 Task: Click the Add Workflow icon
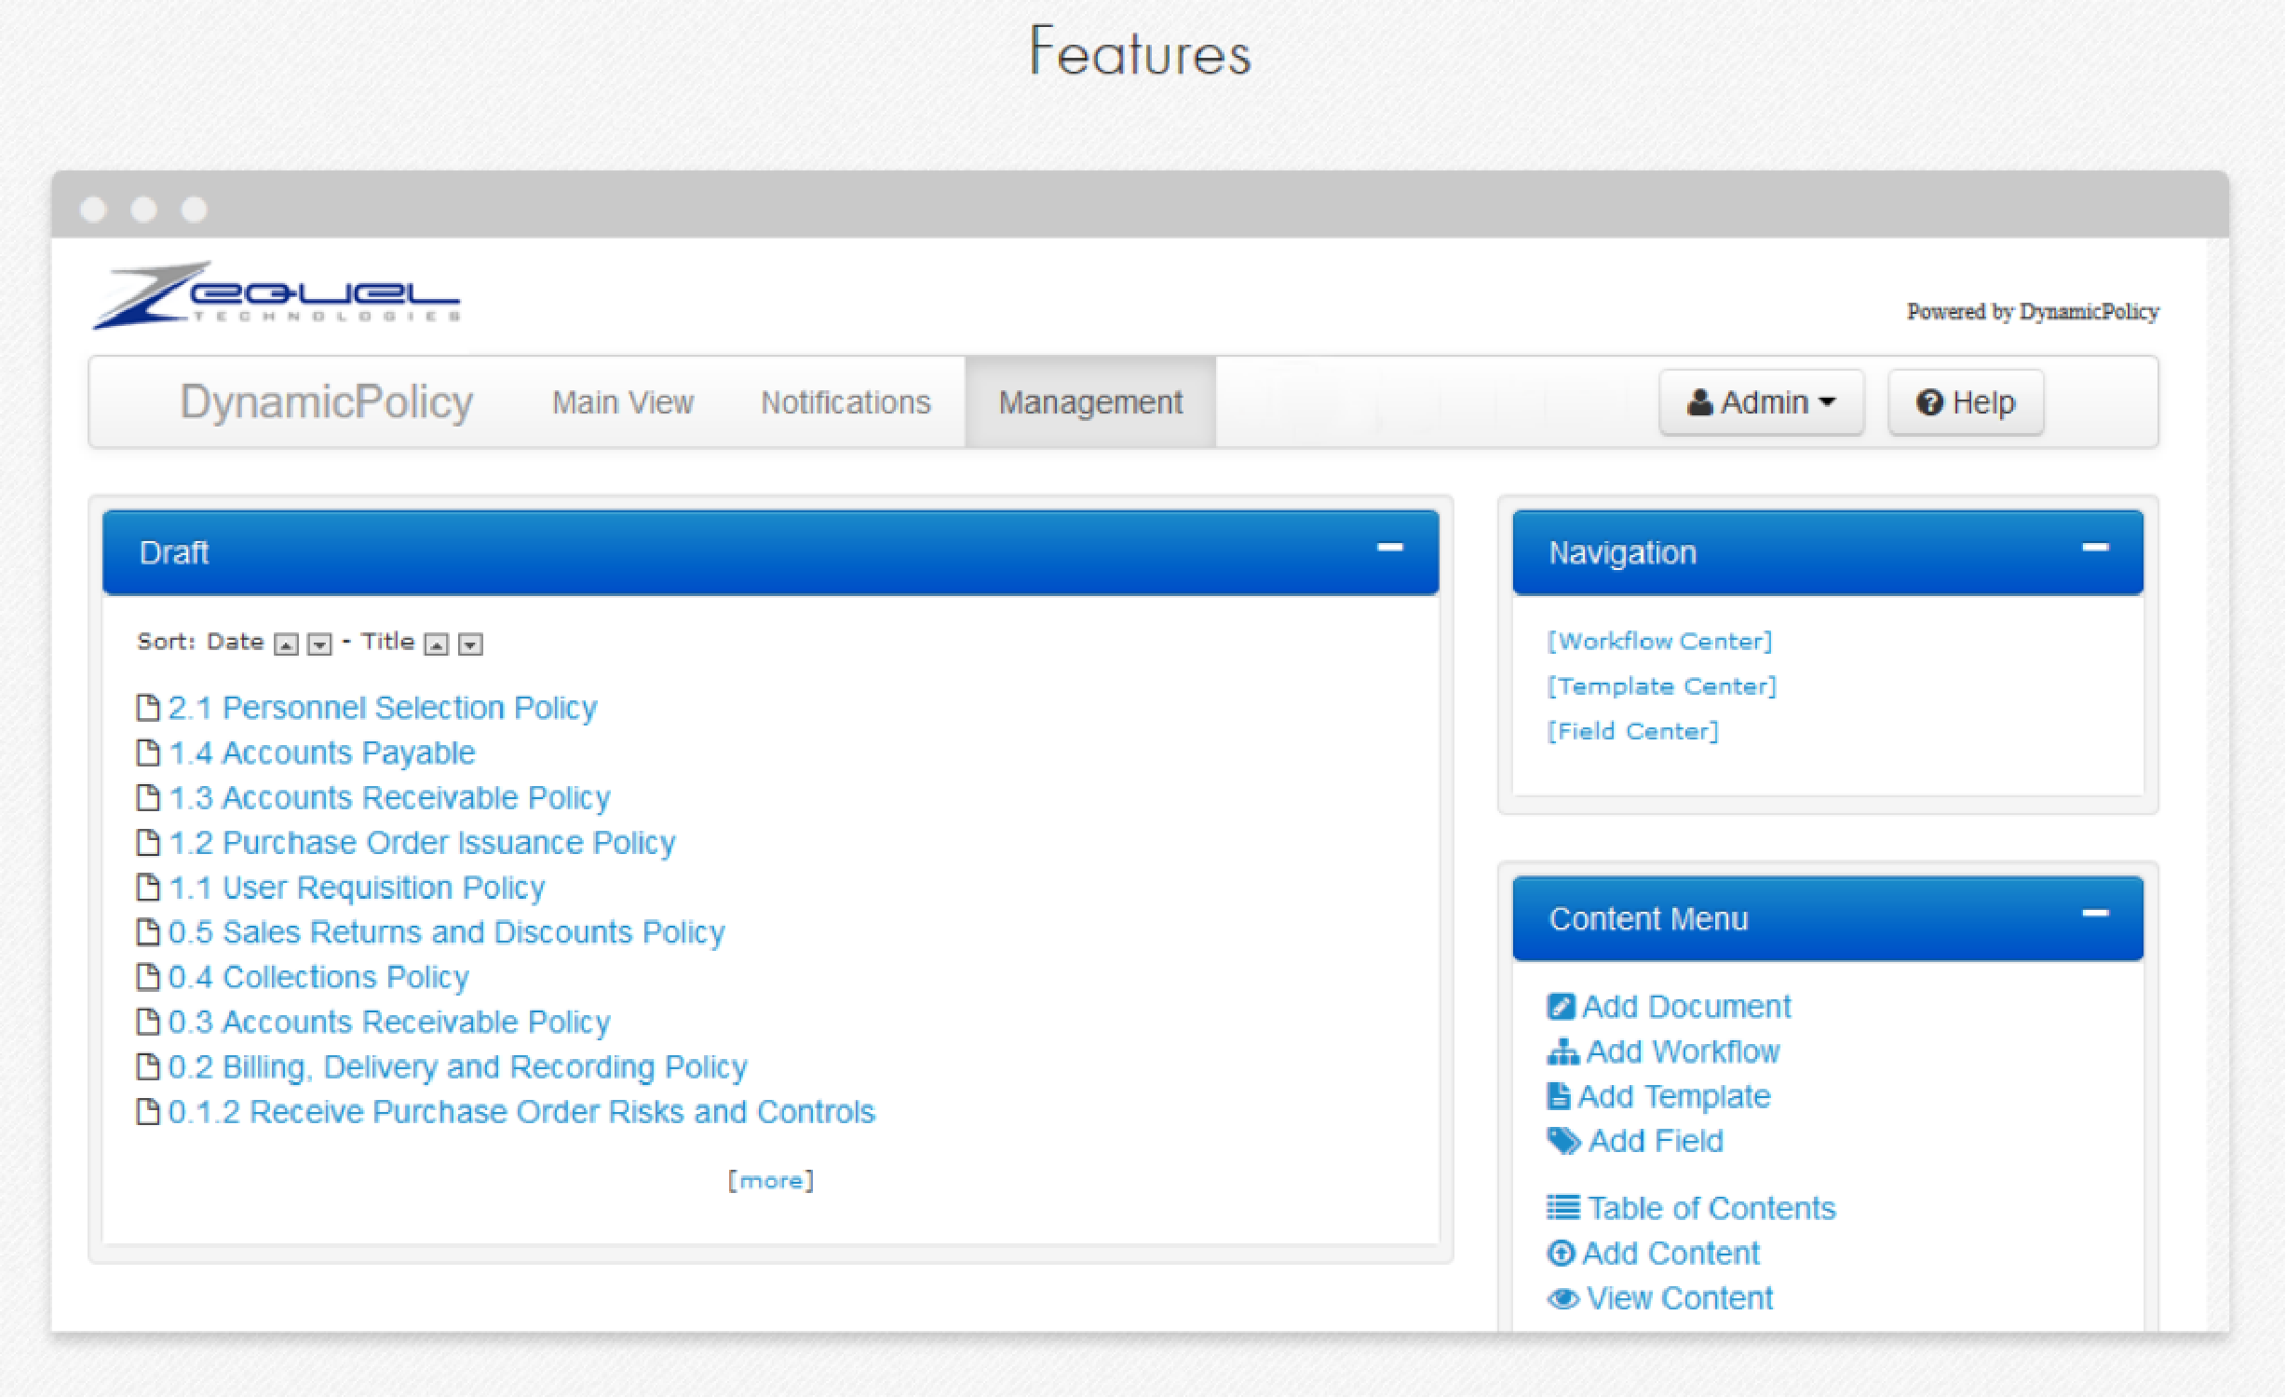[1560, 1054]
